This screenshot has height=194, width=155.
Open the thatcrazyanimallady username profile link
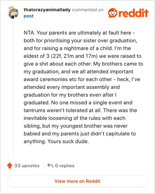tap(47, 10)
